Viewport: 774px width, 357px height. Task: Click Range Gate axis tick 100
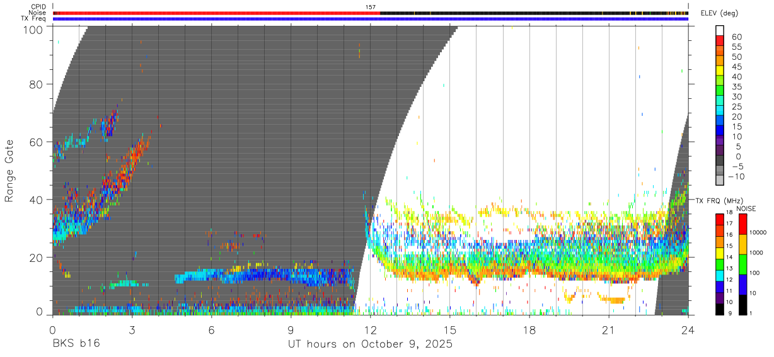[x=34, y=30]
